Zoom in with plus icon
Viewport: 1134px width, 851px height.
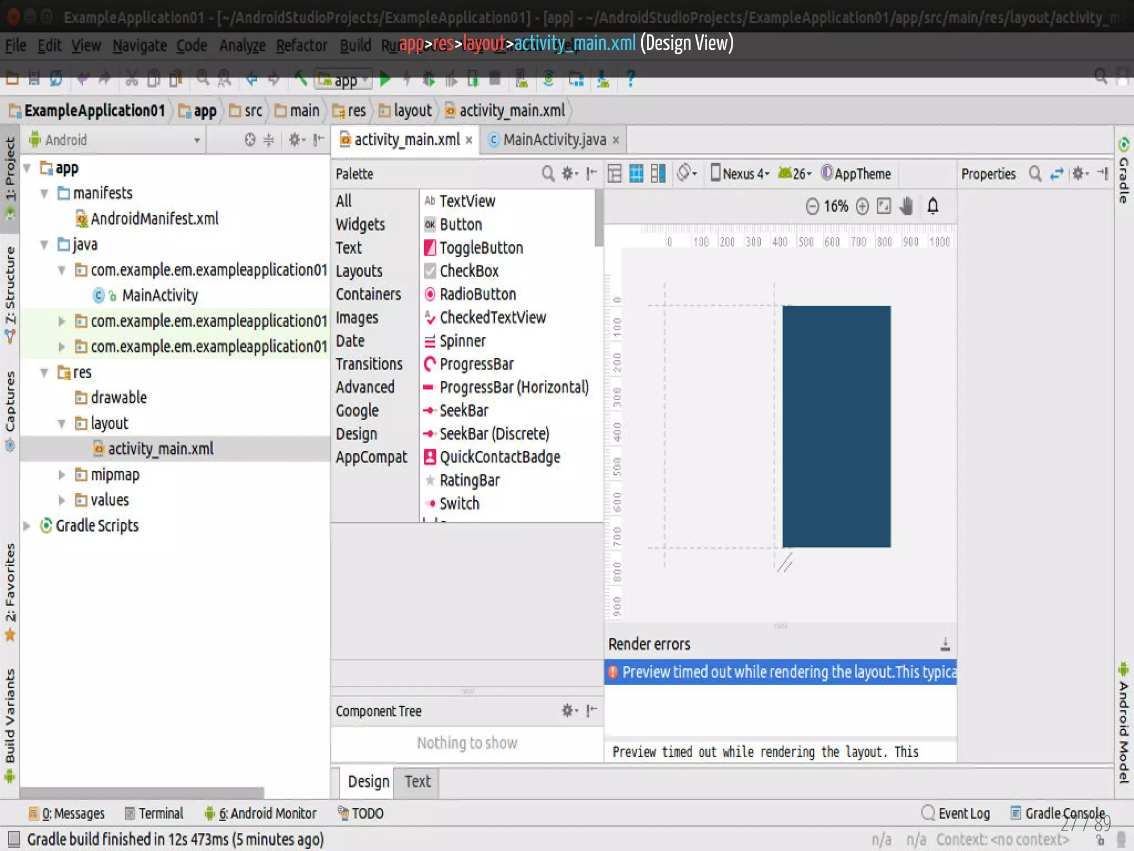coord(862,207)
